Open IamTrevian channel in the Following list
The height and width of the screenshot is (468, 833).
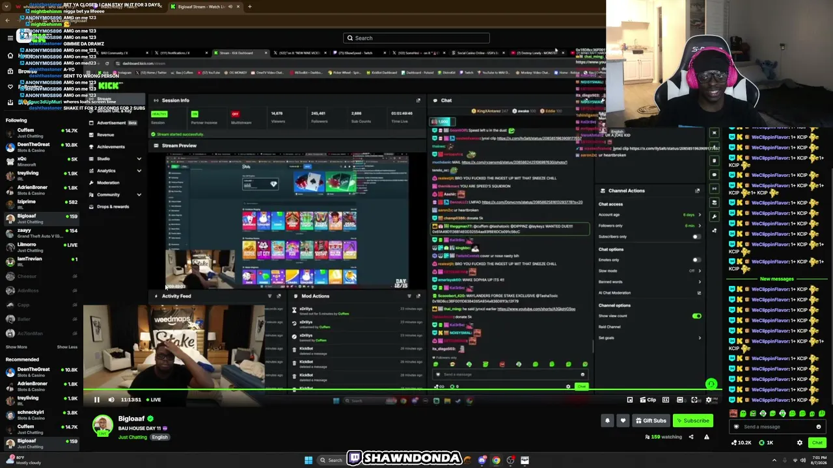pos(40,261)
